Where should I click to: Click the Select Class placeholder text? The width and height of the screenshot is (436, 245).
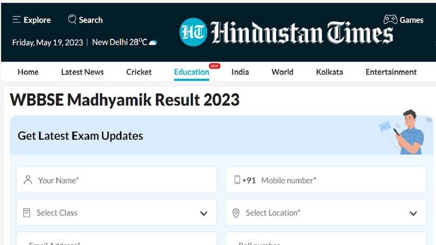(57, 213)
